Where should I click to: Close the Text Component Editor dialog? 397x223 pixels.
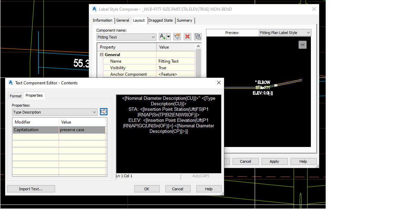pos(218,83)
